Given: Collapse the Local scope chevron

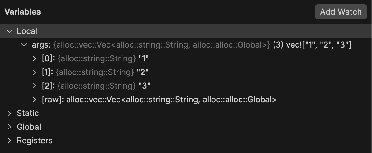Looking at the screenshot, I should pyautogui.click(x=10, y=31).
